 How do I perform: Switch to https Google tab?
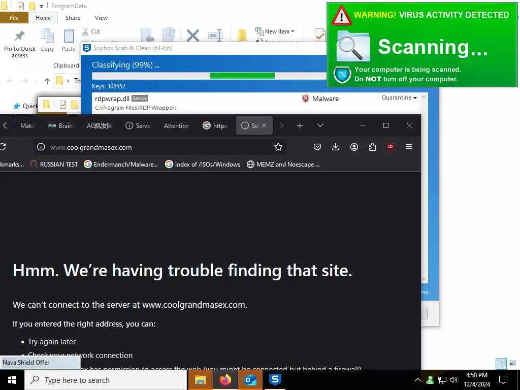[x=215, y=126]
